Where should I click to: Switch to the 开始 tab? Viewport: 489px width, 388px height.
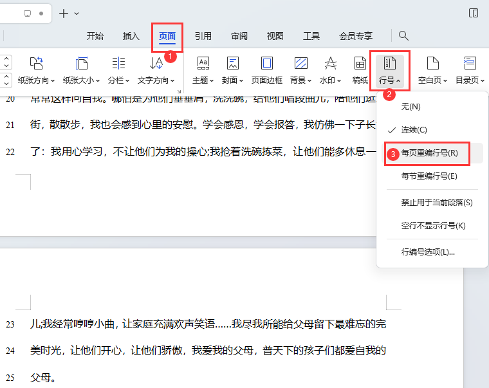coord(95,36)
